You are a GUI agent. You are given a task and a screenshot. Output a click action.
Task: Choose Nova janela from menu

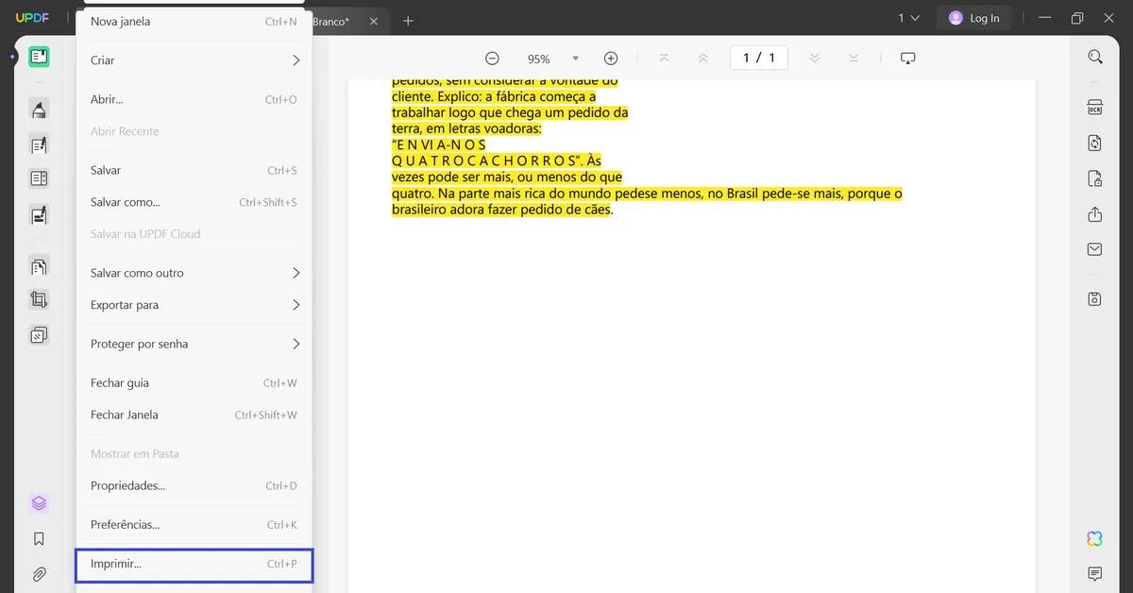pyautogui.click(x=194, y=22)
